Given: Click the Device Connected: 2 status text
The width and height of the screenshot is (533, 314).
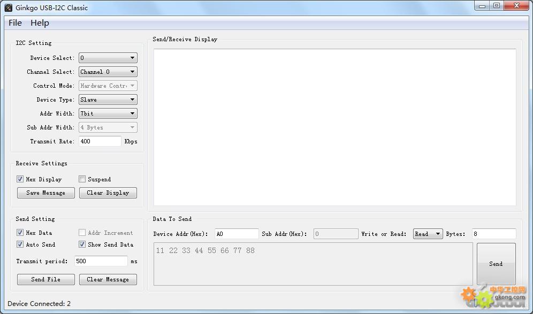Looking at the screenshot, I should coord(39,303).
